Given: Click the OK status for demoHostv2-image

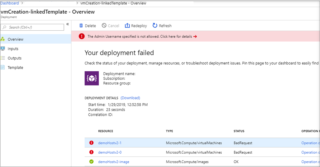Looking at the screenshot, I should pos(236,162).
